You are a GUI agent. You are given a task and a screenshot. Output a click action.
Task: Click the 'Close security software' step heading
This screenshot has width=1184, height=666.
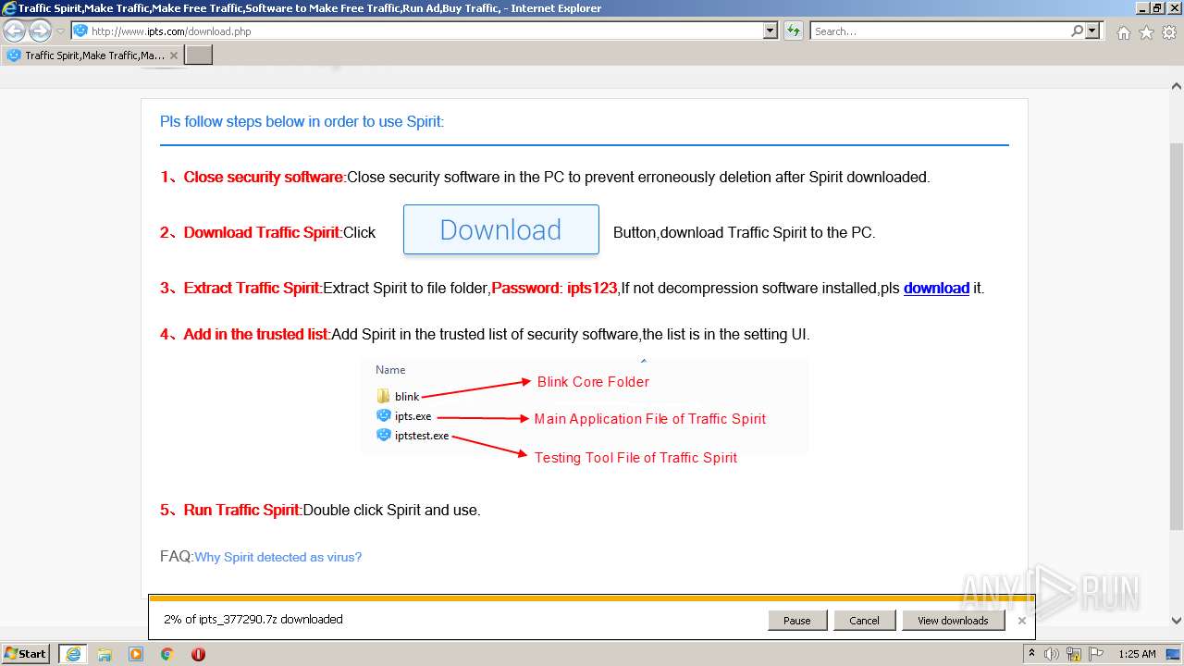(264, 177)
